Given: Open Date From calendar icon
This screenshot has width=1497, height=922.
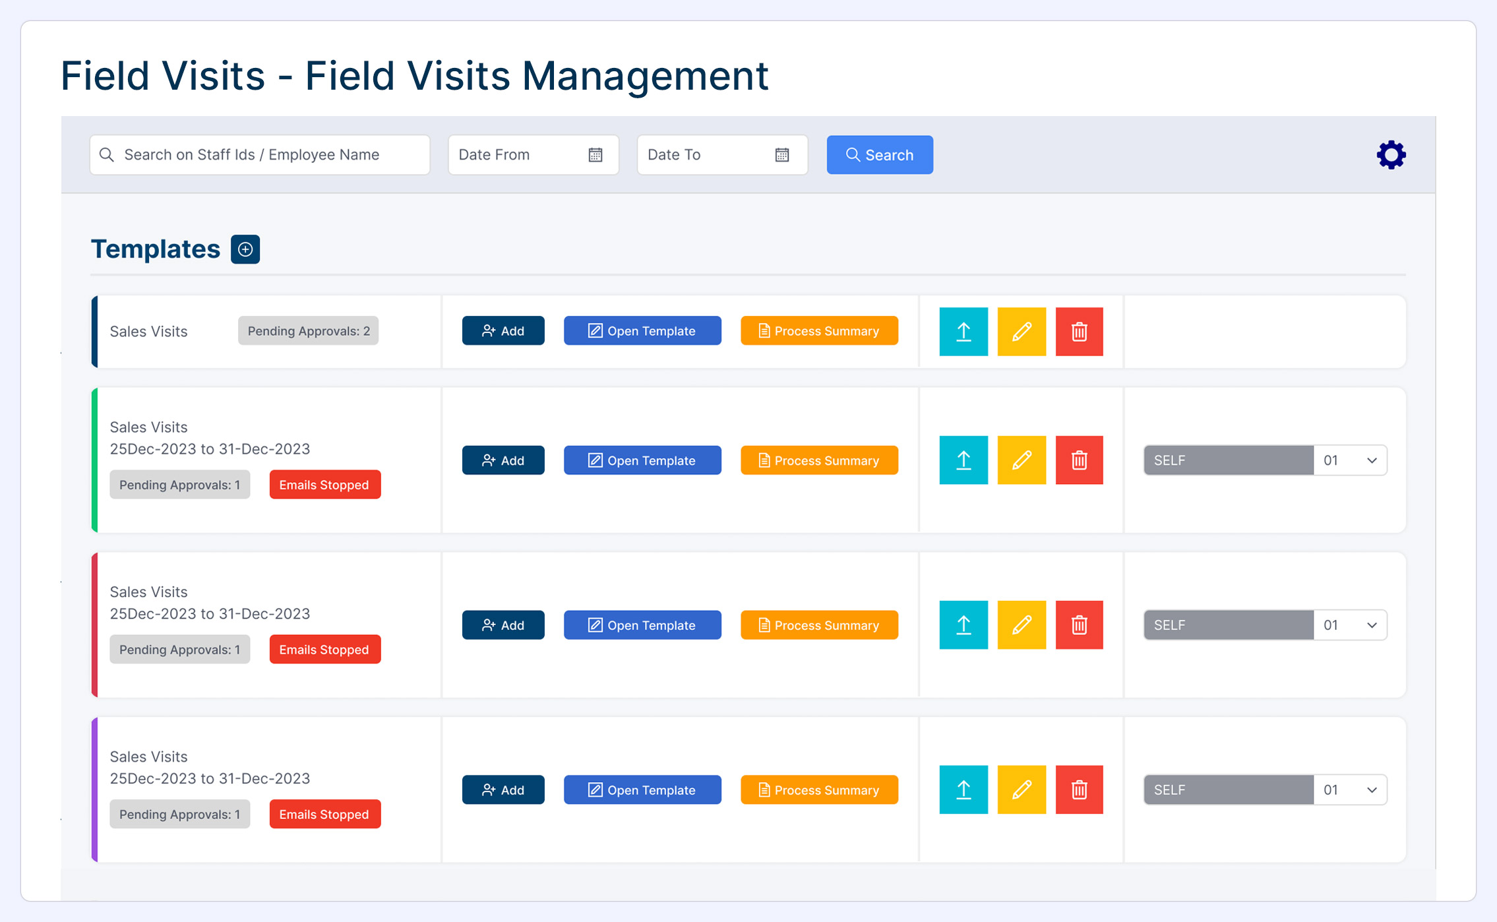Looking at the screenshot, I should (596, 155).
